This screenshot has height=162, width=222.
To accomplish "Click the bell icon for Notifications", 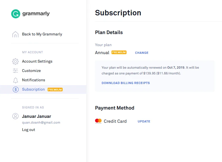I will (15, 80).
